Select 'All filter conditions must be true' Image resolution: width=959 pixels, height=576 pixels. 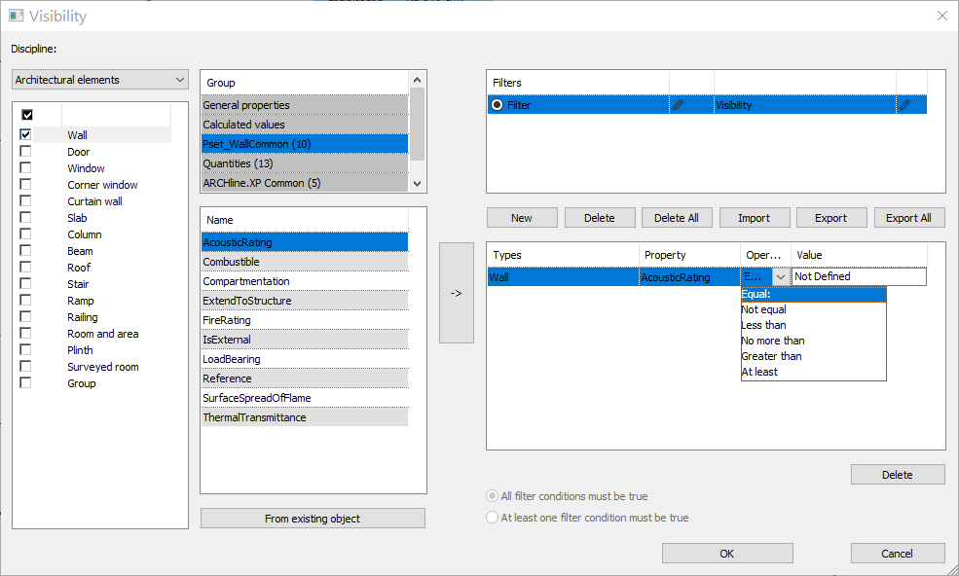tap(492, 496)
